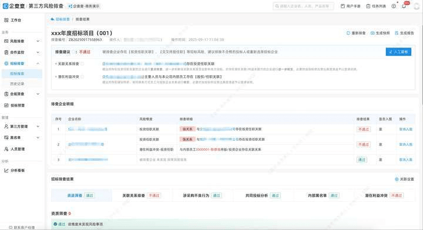Viewport: 423px width, 230px height.
Task: Click the 联系客户经理 icon at sidebar bottom
Action: point(11,228)
